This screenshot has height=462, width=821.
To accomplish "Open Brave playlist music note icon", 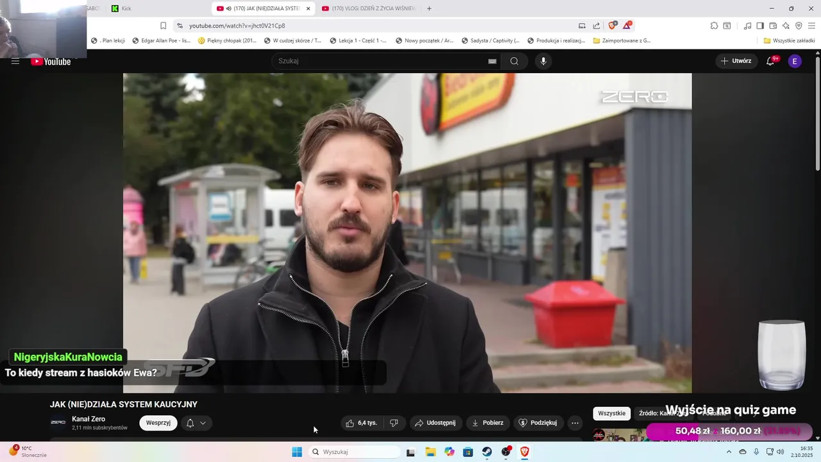I will [747, 26].
